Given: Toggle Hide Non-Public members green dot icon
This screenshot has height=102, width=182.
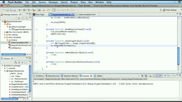Looking at the screenshot, I should (x=22, y=62).
